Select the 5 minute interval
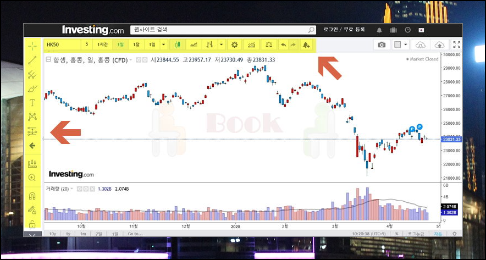This screenshot has height=260, width=486. point(87,45)
